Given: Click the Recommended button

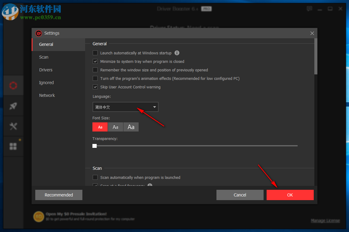Looking at the screenshot, I should (59, 195).
